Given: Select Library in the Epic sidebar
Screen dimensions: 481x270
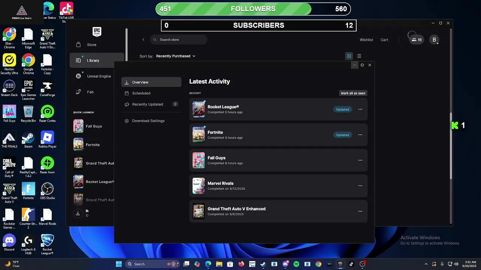Looking at the screenshot, I should 97,60.
